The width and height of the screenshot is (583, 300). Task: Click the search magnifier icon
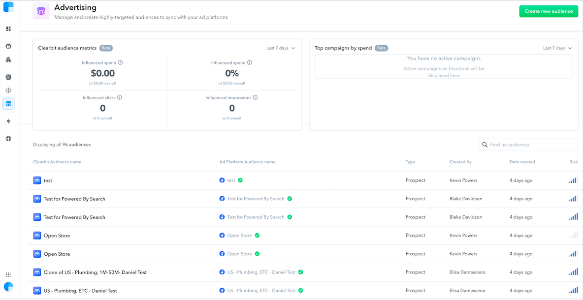click(485, 145)
